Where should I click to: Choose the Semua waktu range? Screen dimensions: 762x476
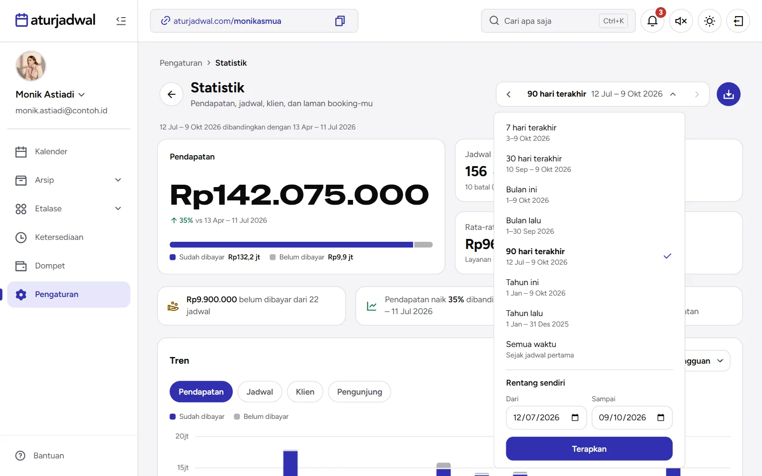pyautogui.click(x=589, y=349)
